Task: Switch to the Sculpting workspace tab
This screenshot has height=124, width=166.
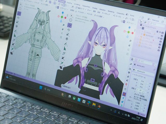Action: click(x=69, y=3)
